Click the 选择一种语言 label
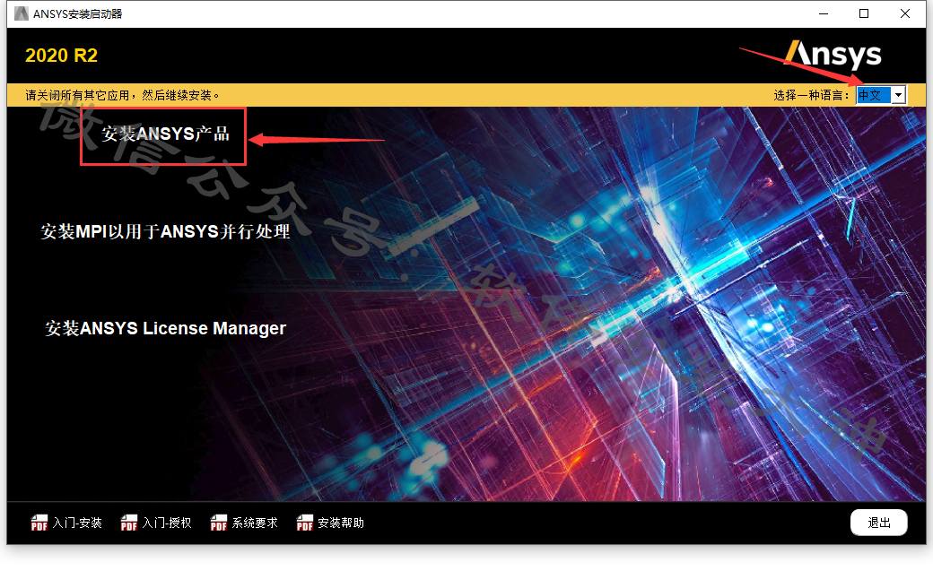 [812, 95]
